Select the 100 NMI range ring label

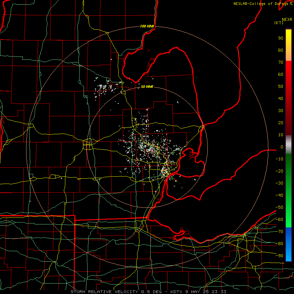point(147,26)
